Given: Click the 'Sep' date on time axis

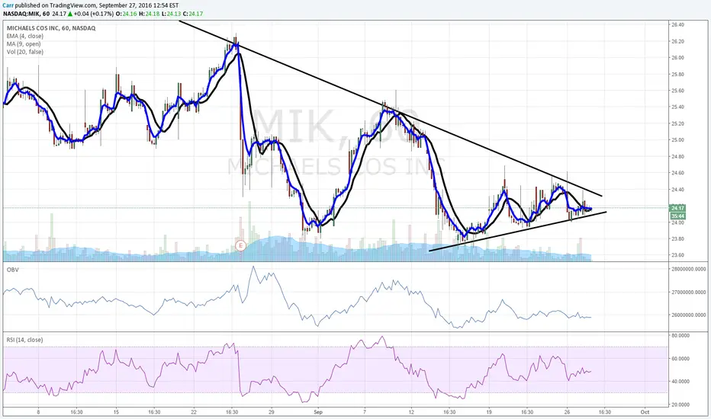Looking at the screenshot, I should 318,412.
